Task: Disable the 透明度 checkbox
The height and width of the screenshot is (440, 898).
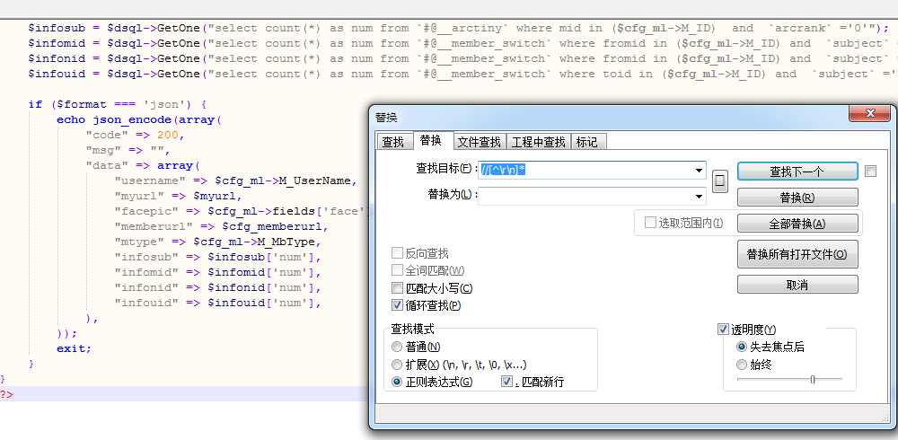Action: coord(723,330)
